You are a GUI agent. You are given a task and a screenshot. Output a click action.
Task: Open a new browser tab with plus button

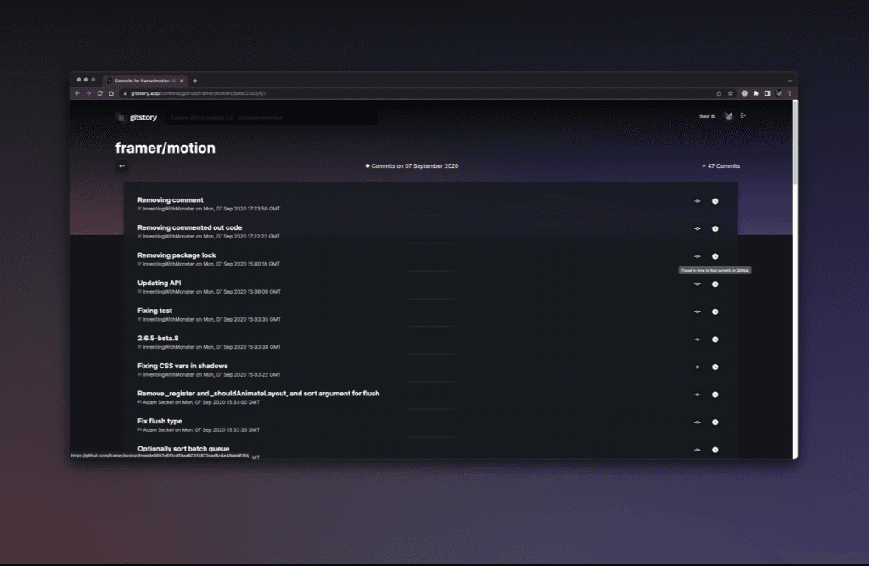coord(195,81)
